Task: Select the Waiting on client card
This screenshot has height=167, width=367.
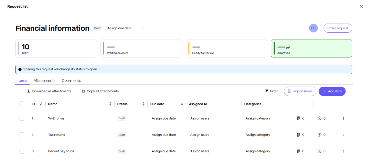Action: click(141, 48)
